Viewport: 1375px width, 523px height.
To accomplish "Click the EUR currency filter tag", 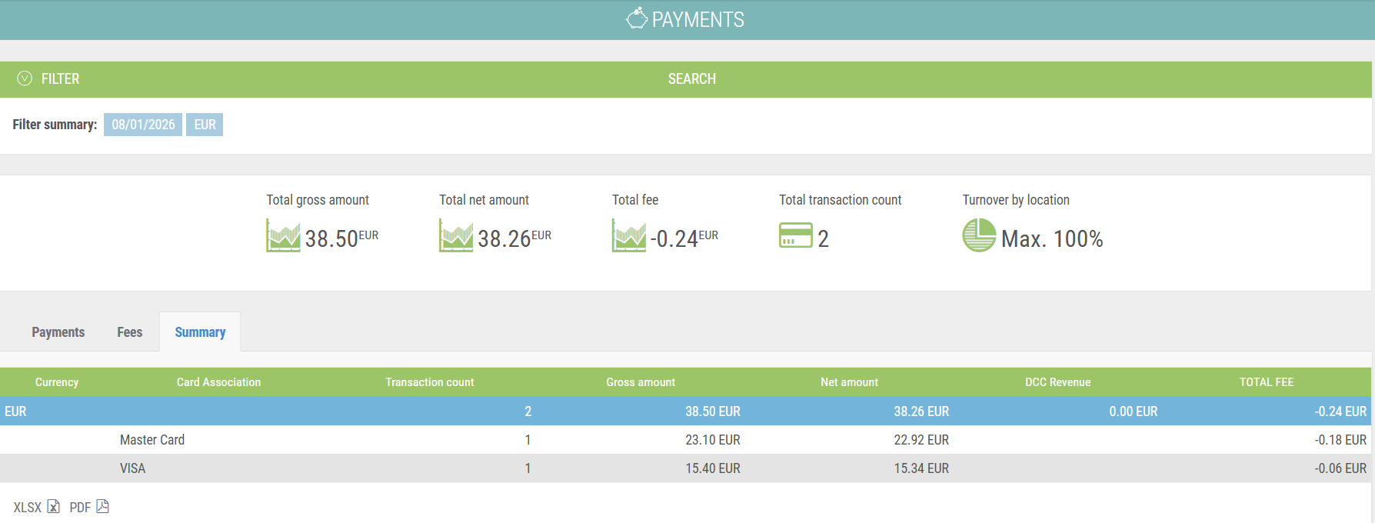I will point(205,125).
